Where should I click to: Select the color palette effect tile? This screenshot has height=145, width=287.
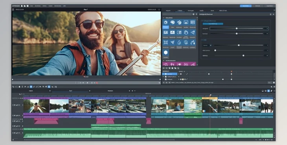[173, 24]
